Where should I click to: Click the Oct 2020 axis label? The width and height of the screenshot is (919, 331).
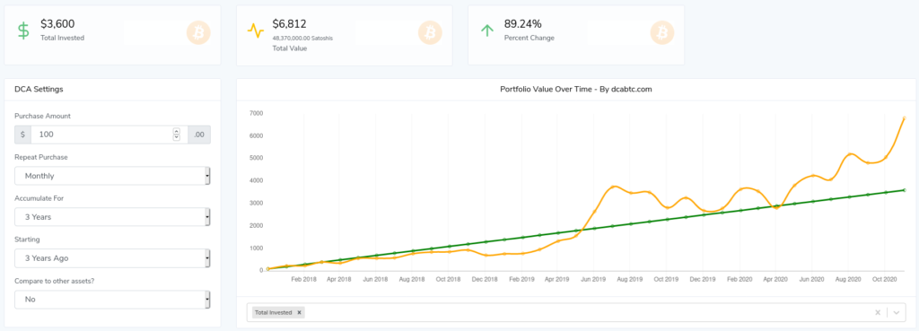(883, 280)
